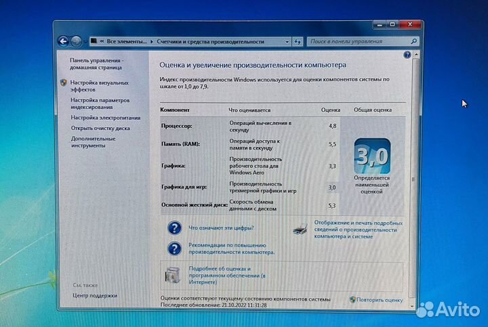Select 'Счетчики и средства производительности' breadcrumb
Image resolution: width=488 pixels, height=327 pixels.
210,41
